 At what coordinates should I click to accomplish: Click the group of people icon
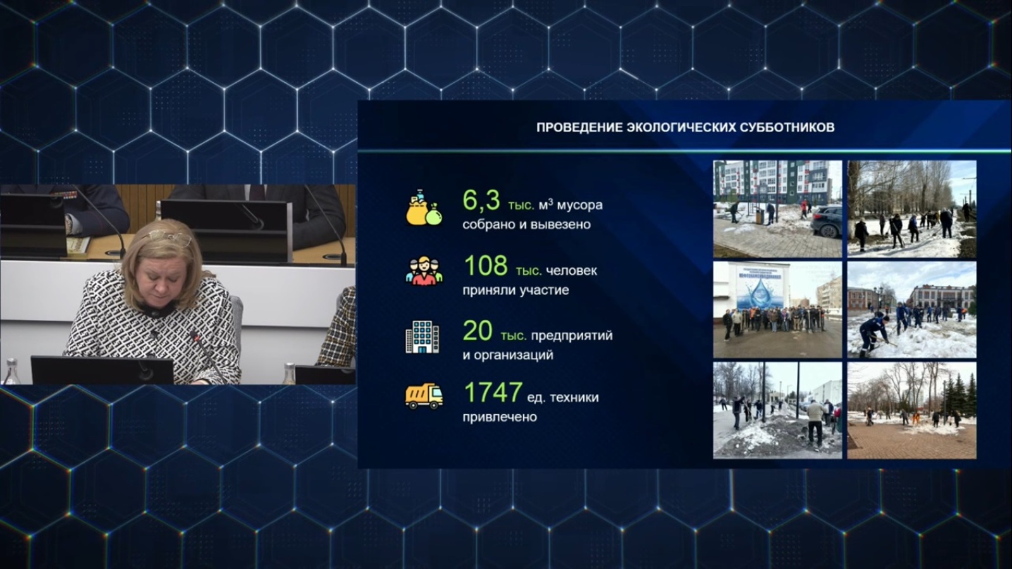[423, 271]
